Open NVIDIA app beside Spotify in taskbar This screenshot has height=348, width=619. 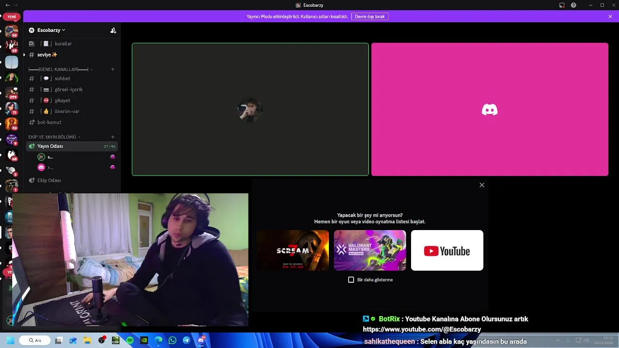pyautogui.click(x=144, y=340)
